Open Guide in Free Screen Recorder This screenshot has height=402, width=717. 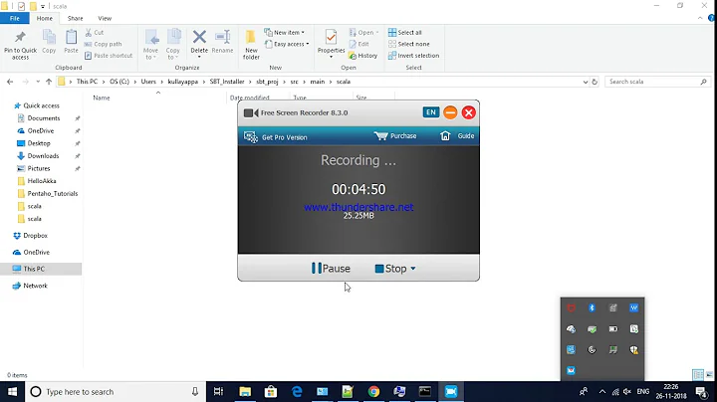(x=457, y=135)
